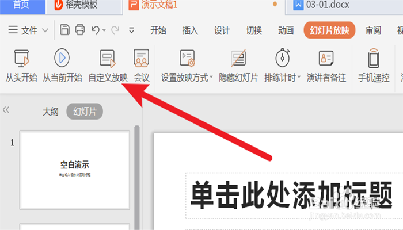
Task: Open the quick access toolbar customize dropdown
Action: 132,30
